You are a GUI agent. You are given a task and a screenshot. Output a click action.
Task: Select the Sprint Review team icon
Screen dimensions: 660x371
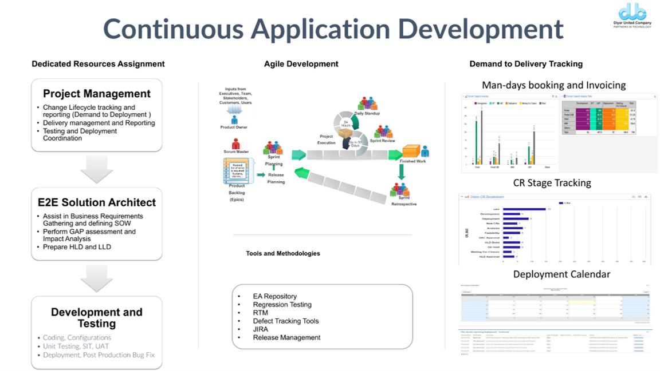(383, 132)
